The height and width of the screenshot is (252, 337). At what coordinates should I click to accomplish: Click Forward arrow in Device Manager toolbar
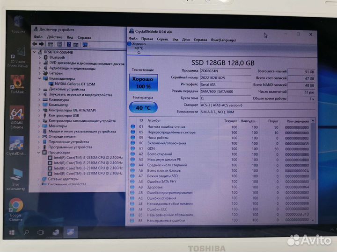click(x=41, y=44)
